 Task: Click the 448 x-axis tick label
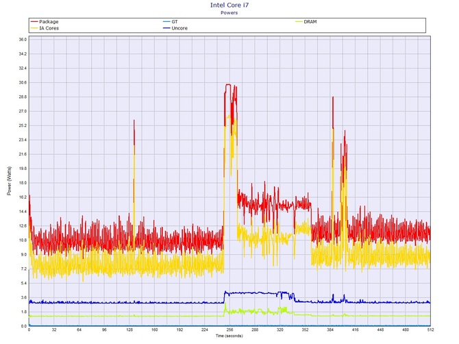[380, 330]
